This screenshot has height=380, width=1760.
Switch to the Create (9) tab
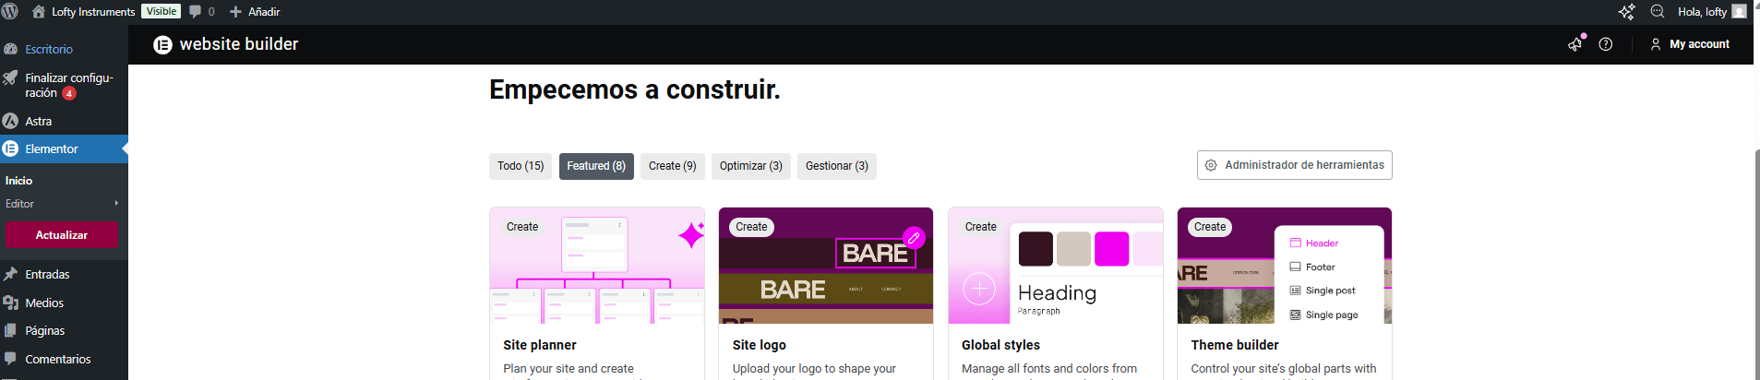click(x=672, y=166)
